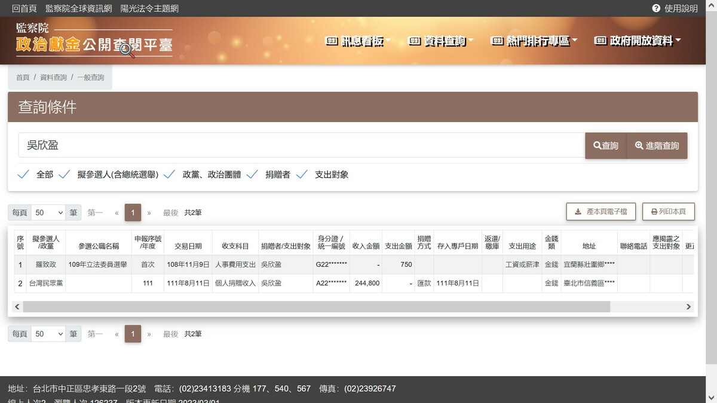Viewport: 717px width, 403px height.
Task: Go to 回首頁 in the top bar
Action: 24,8
